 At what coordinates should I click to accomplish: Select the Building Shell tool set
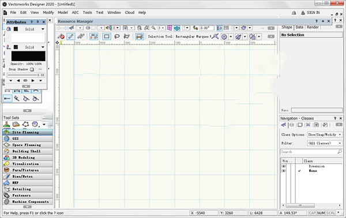tap(28, 151)
